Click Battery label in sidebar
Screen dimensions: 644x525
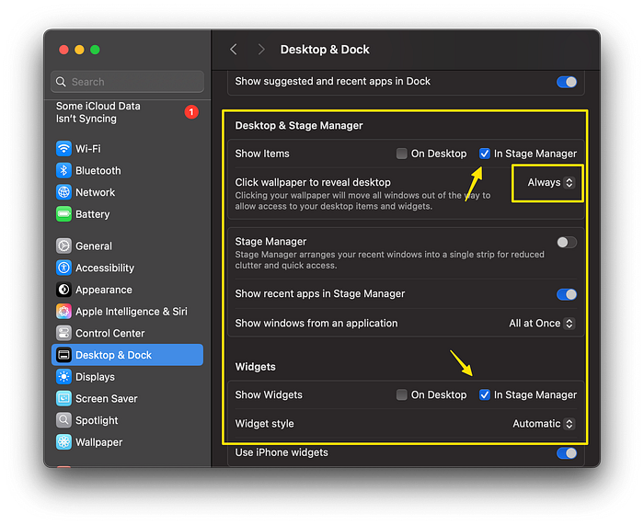pos(92,214)
